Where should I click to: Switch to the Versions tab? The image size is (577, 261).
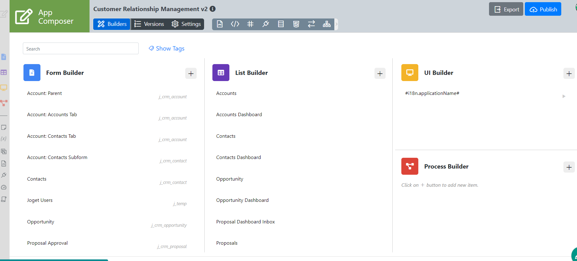(x=149, y=24)
